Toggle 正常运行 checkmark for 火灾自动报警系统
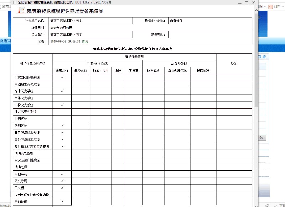285x207 pixels. click(x=62, y=77)
